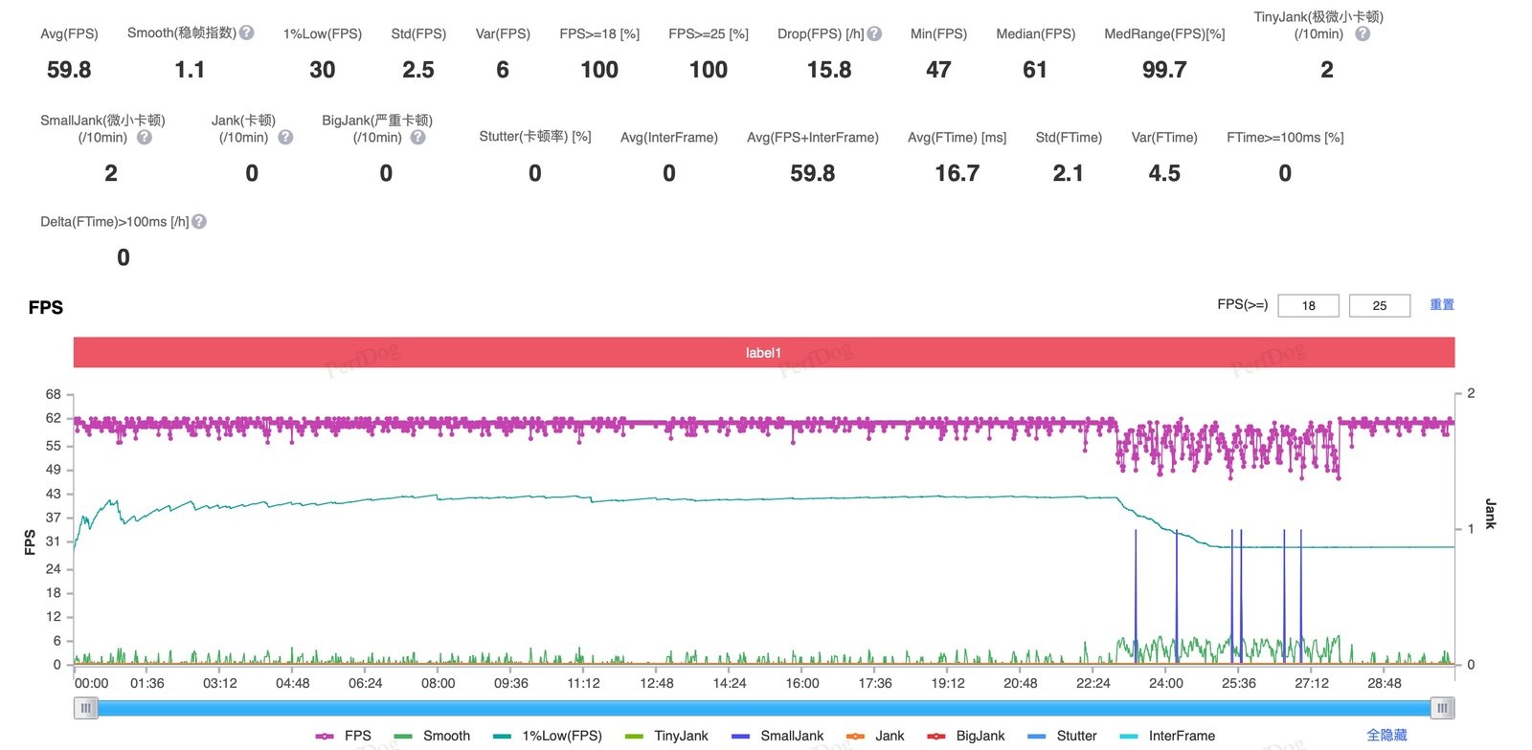Hide 1%Low(FPS) series via legend
Screen dimensions: 1532x750
[x=548, y=736]
